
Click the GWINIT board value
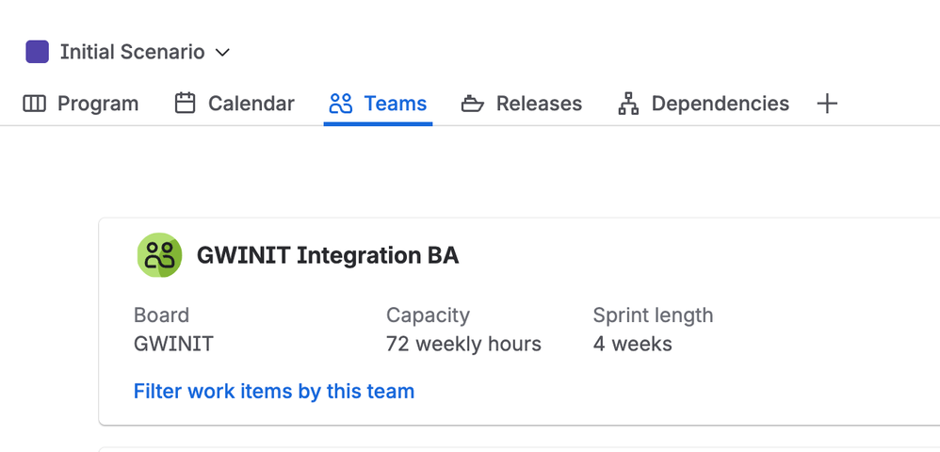coord(173,344)
